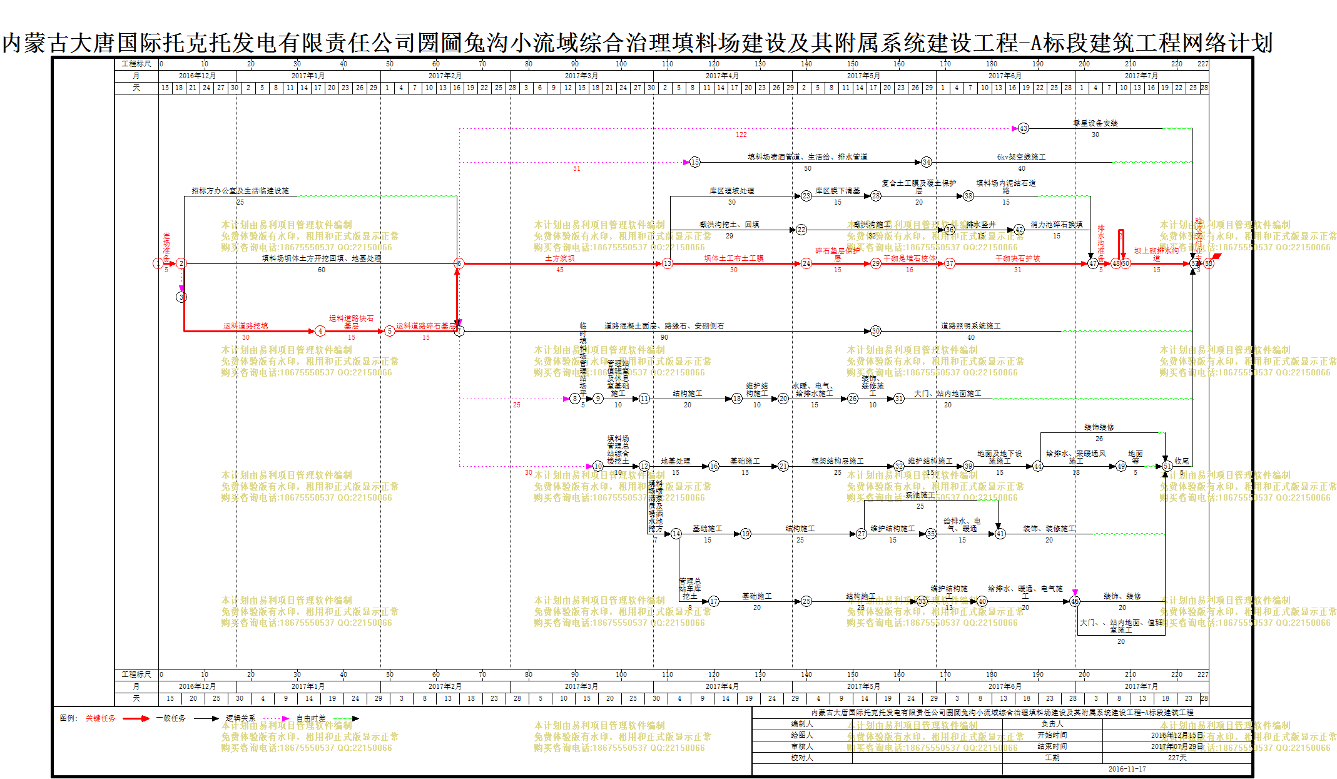This screenshot has height=779, width=1337.
Task: Select node 16 after 地基处理
Action: (713, 466)
